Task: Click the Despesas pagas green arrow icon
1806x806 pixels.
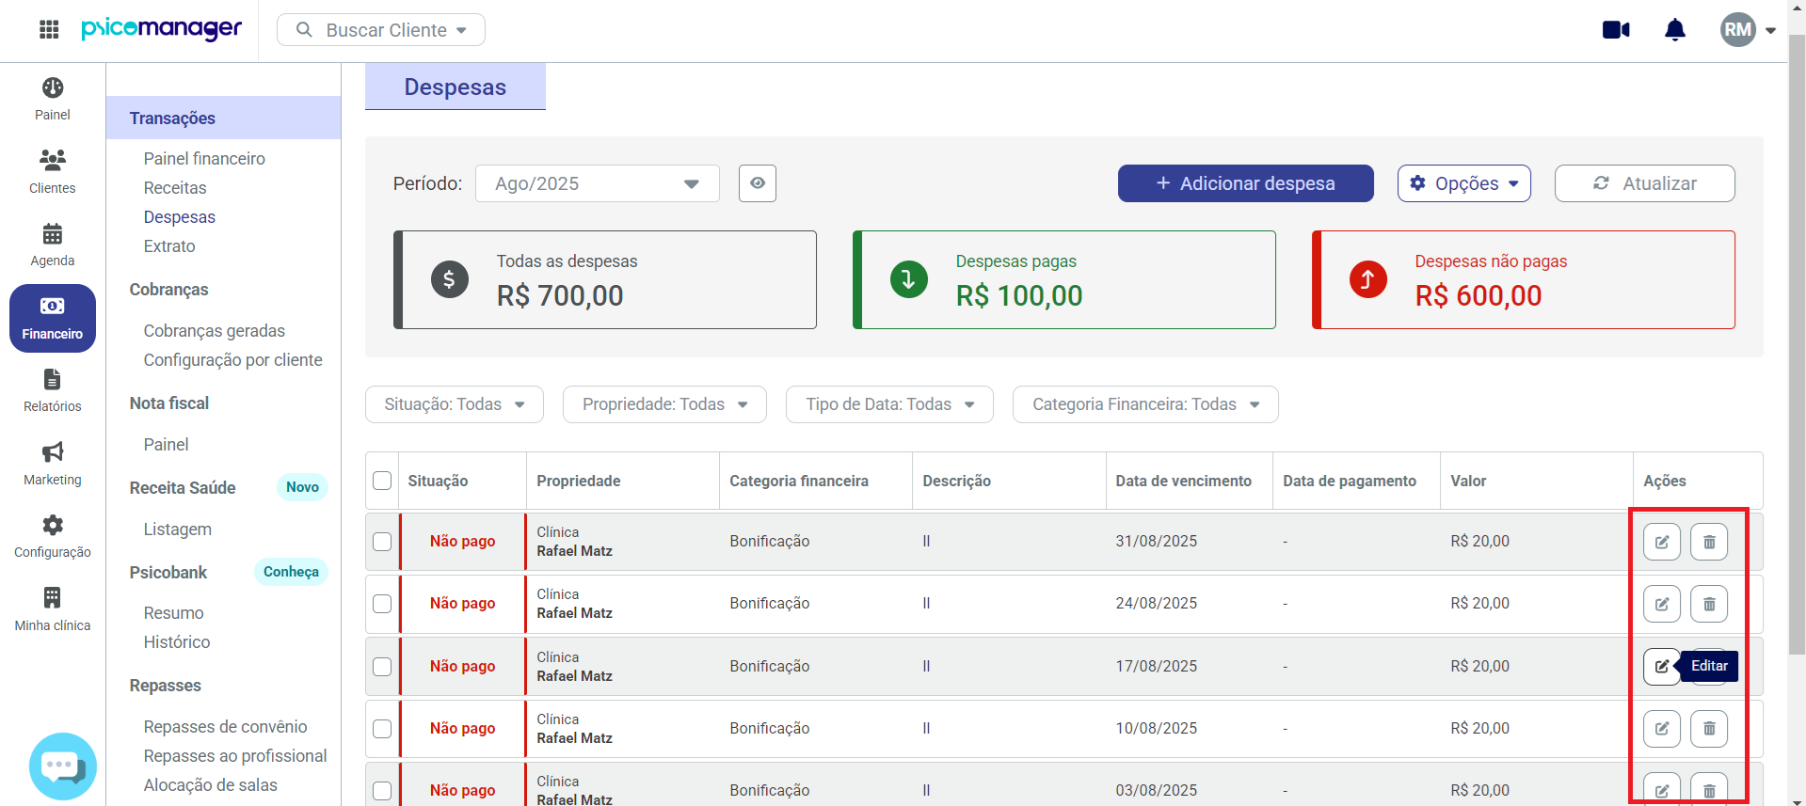Action: (909, 279)
